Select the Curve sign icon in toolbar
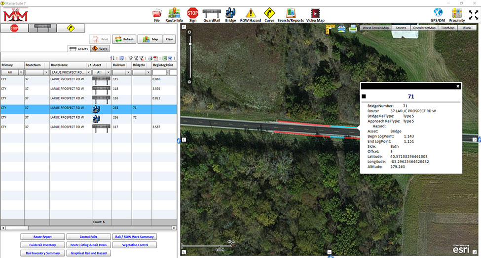 click(269, 13)
